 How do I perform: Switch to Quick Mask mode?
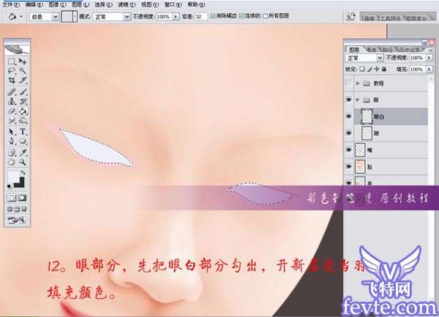(23, 198)
